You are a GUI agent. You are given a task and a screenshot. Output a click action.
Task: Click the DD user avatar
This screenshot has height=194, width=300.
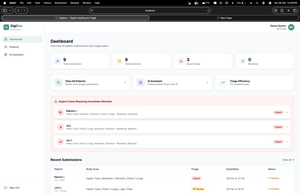291,27
